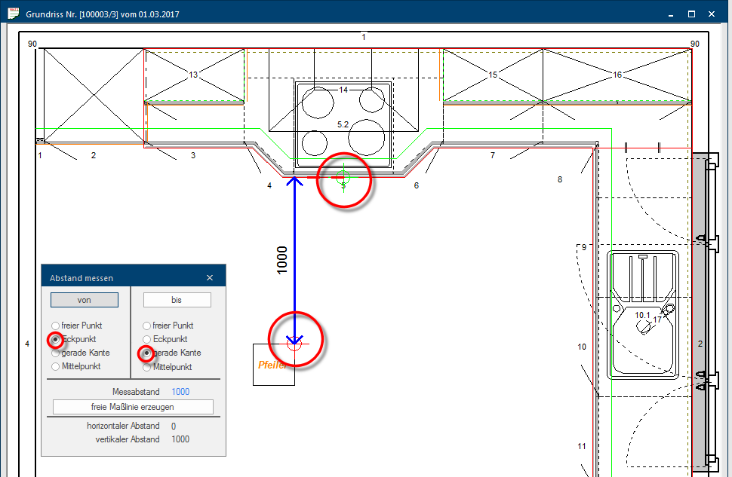Select wall cabinet number 16

coord(617,75)
